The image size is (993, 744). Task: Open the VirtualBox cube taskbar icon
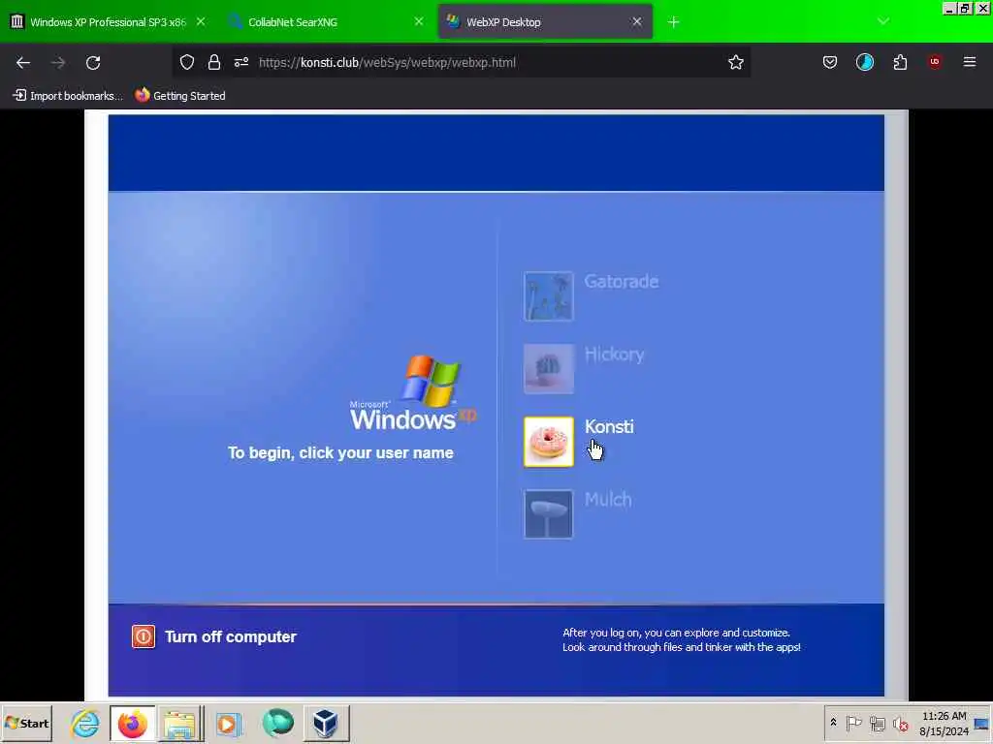(x=326, y=723)
